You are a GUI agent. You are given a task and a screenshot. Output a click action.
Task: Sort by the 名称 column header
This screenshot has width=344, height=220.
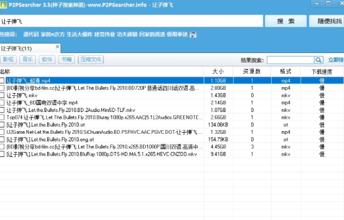click(102, 72)
